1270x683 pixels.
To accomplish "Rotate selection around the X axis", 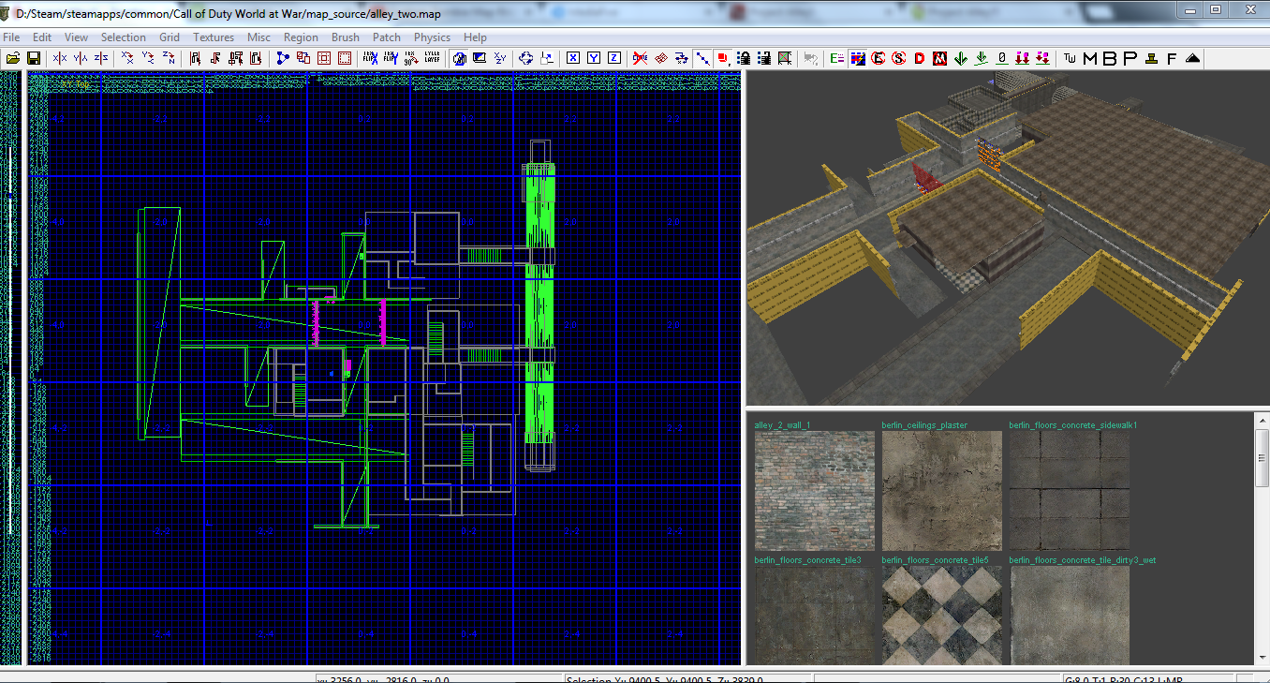I will point(127,58).
